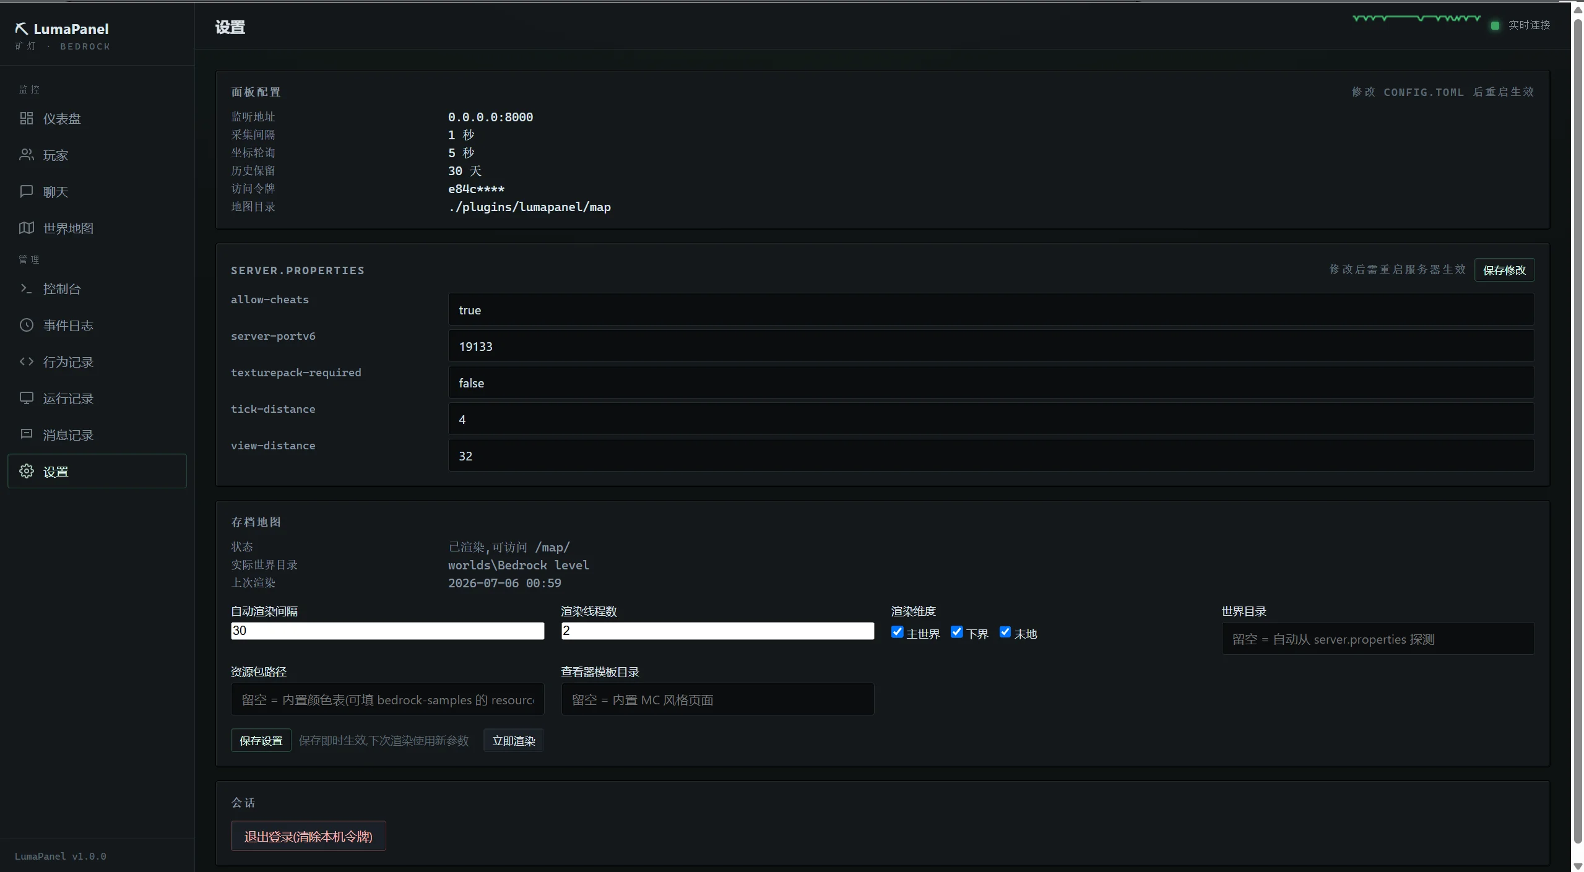
Task: Open the 消息记录 page
Action: point(97,434)
